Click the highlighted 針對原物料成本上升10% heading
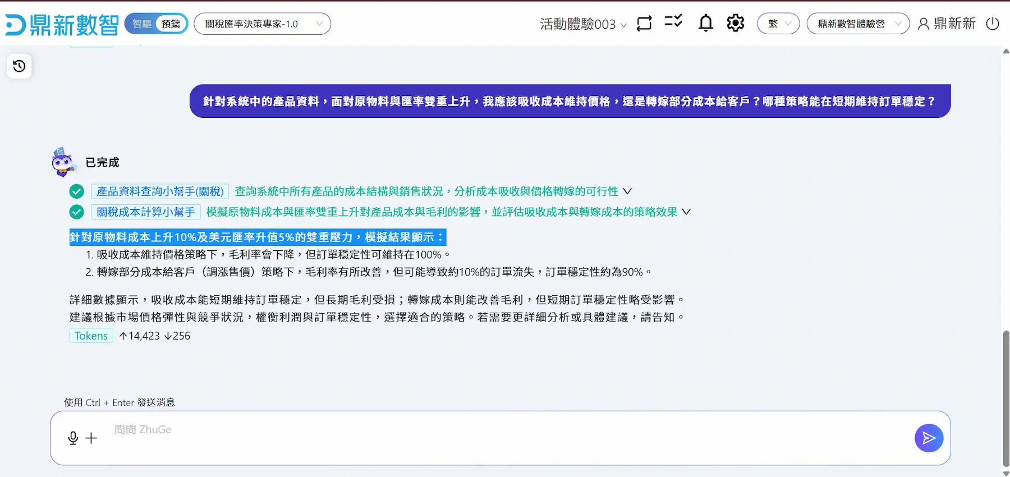The width and height of the screenshot is (1010, 477). tap(258, 237)
